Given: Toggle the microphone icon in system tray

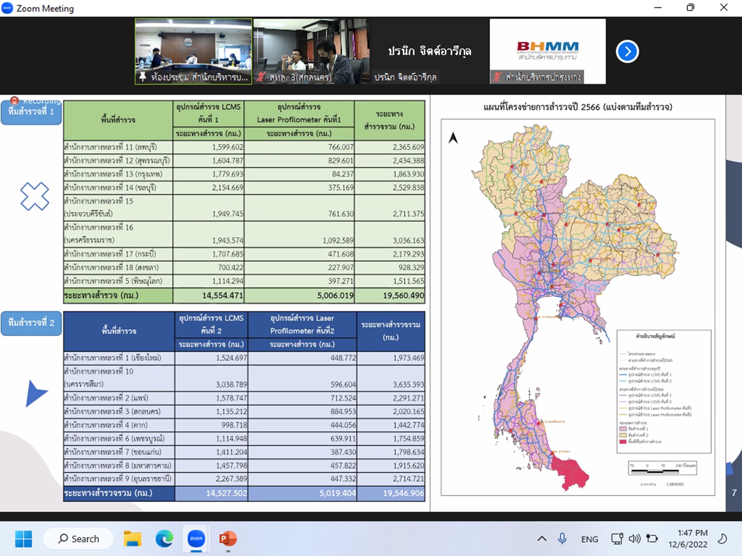Looking at the screenshot, I should click(562, 539).
